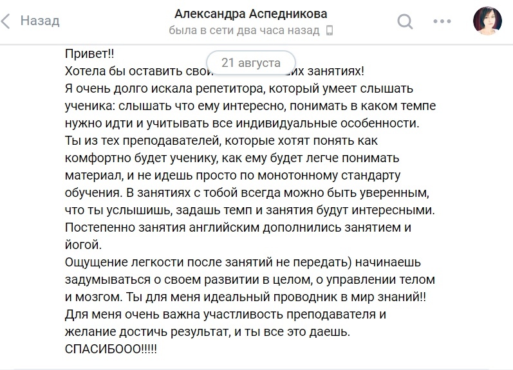
Task: Select the closing text 'СПАСИБООО!!!!!'
Action: (x=111, y=349)
